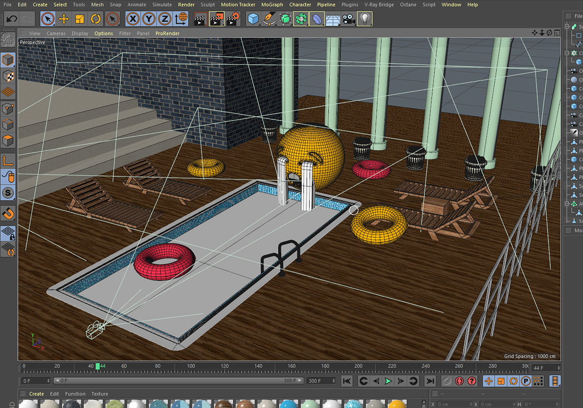Select the Live Selection tool
The image size is (583, 408).
(x=47, y=19)
